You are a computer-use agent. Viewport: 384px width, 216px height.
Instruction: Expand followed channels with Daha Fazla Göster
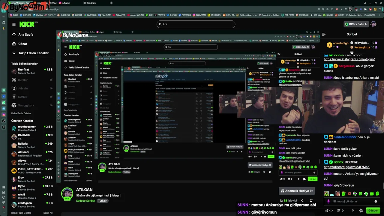click(x=21, y=113)
